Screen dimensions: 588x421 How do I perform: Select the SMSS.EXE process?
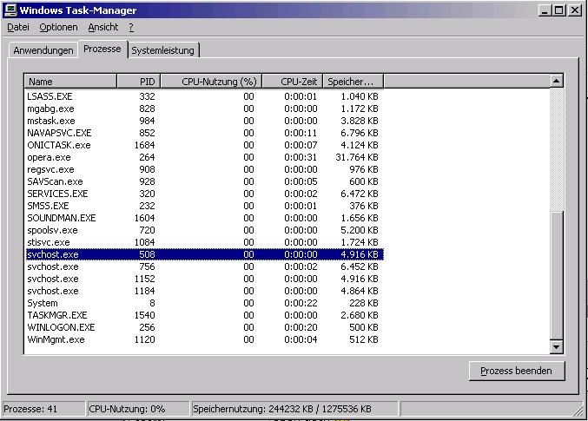coord(204,206)
